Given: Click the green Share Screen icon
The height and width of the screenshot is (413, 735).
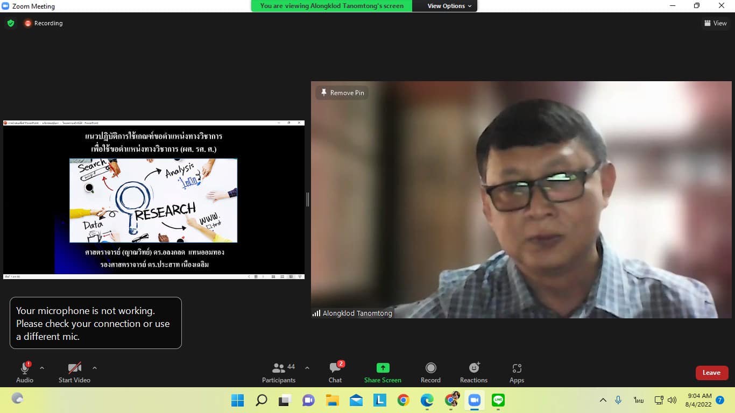Looking at the screenshot, I should pyautogui.click(x=383, y=368).
